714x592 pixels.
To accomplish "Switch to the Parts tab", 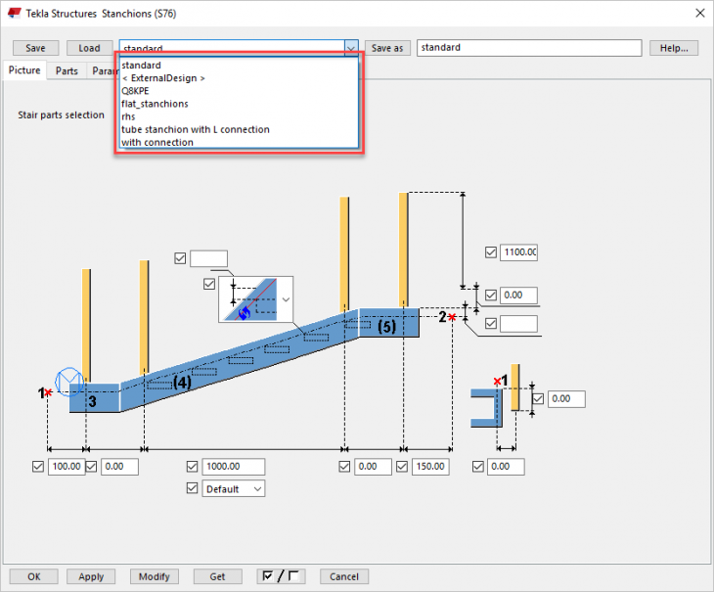I will 67,70.
